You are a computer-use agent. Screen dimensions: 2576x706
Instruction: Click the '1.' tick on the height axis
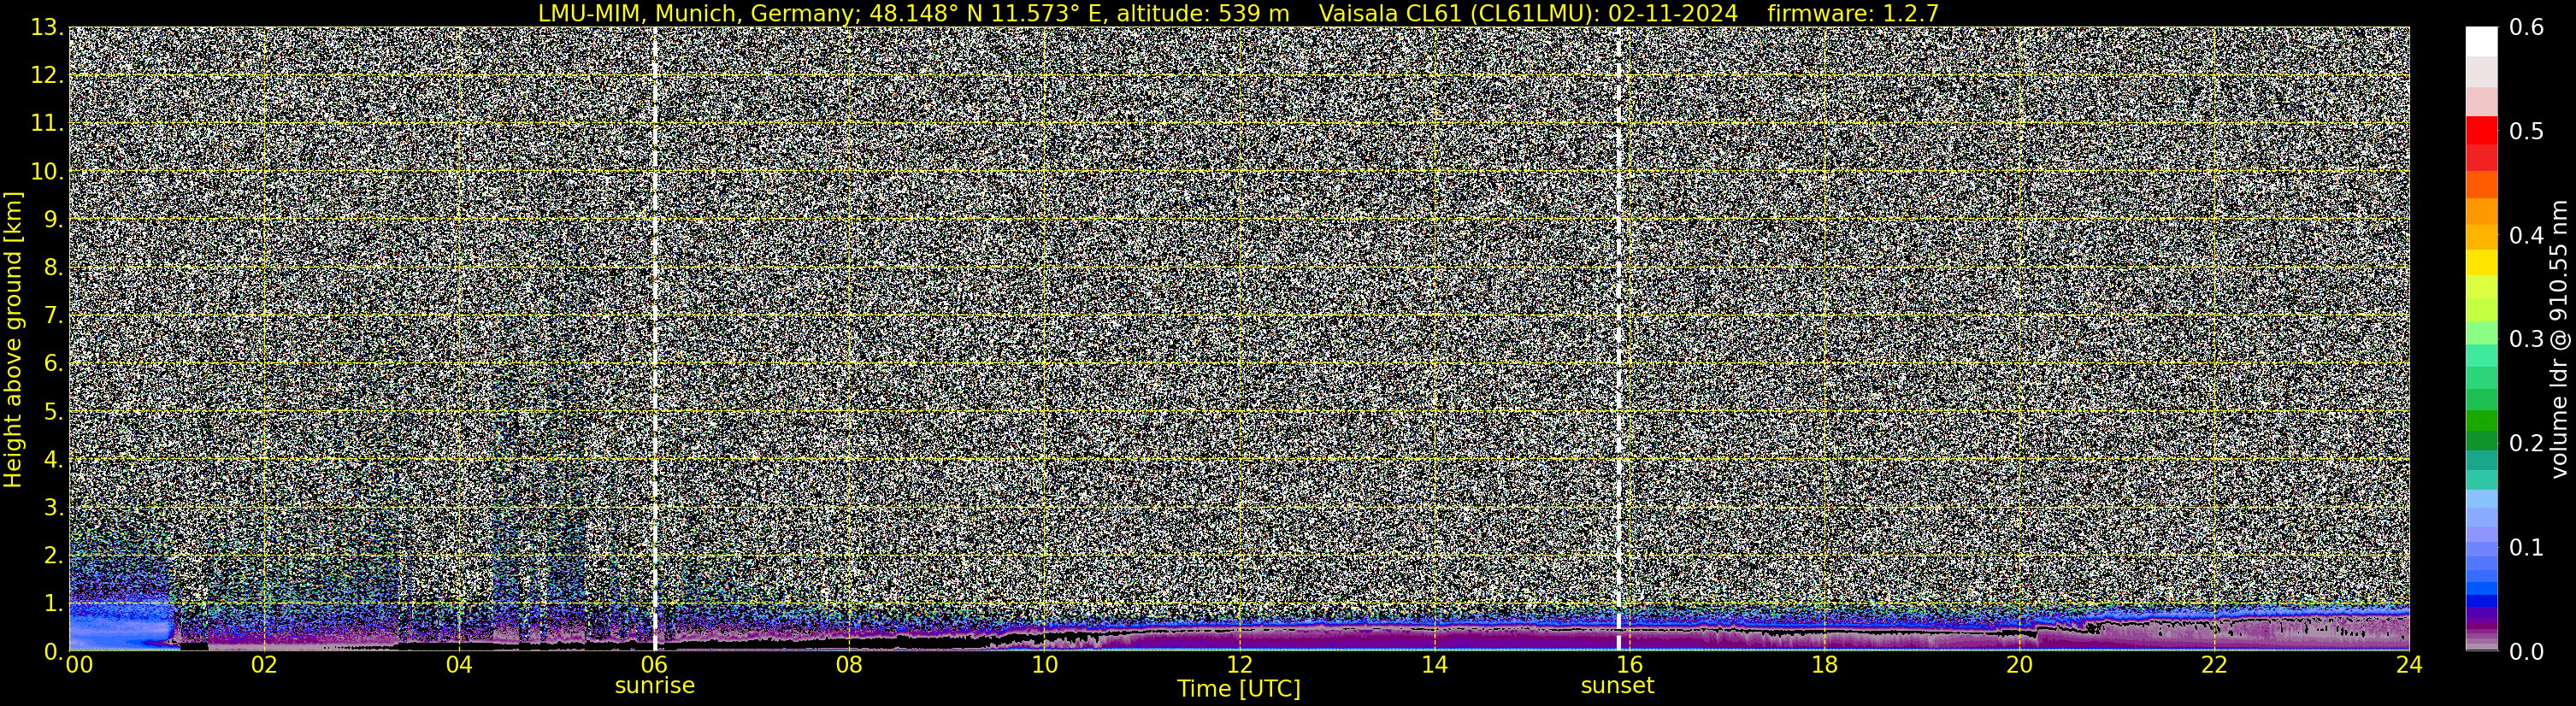[x=53, y=604]
